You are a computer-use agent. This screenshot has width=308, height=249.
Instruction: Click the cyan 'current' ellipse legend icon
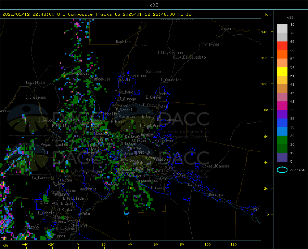[x=282, y=170]
